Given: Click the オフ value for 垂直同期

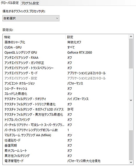Looking at the screenshot, I should 70,145.
